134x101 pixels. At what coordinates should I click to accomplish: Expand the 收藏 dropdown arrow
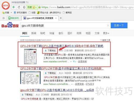11,13
